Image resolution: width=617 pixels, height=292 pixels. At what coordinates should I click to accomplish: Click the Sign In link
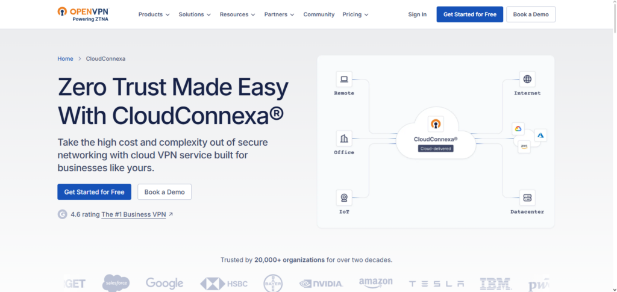click(x=417, y=14)
